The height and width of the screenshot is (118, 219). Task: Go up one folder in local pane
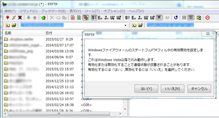click(x=8, y=25)
